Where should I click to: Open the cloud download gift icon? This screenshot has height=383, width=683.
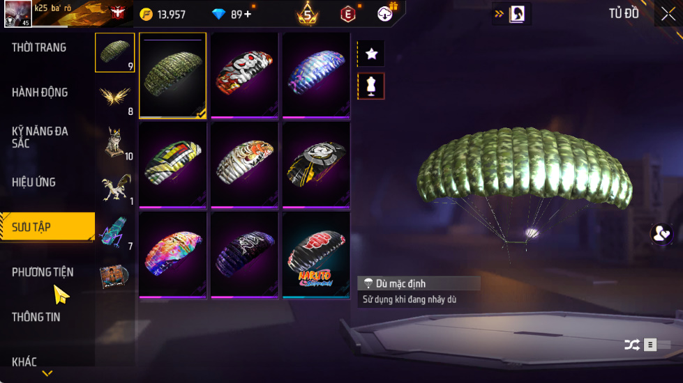tap(386, 13)
